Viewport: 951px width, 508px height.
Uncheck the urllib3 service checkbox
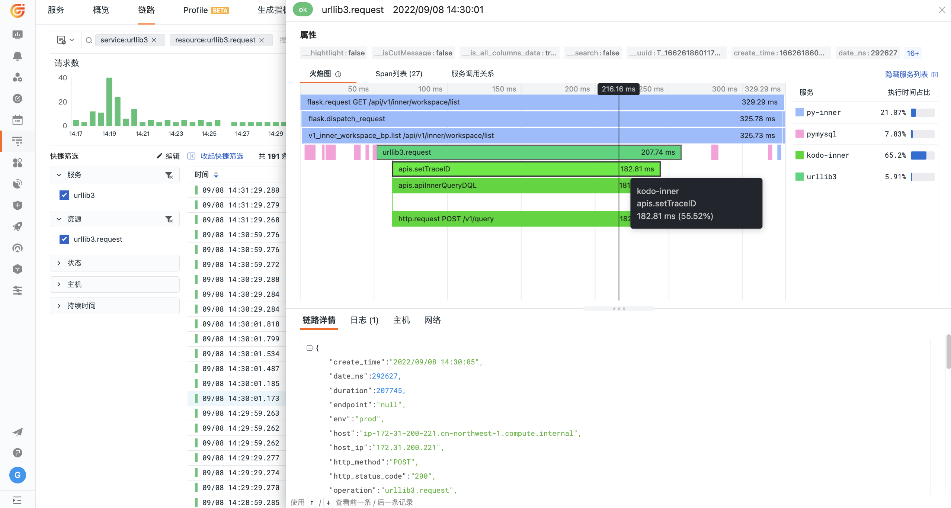64,195
